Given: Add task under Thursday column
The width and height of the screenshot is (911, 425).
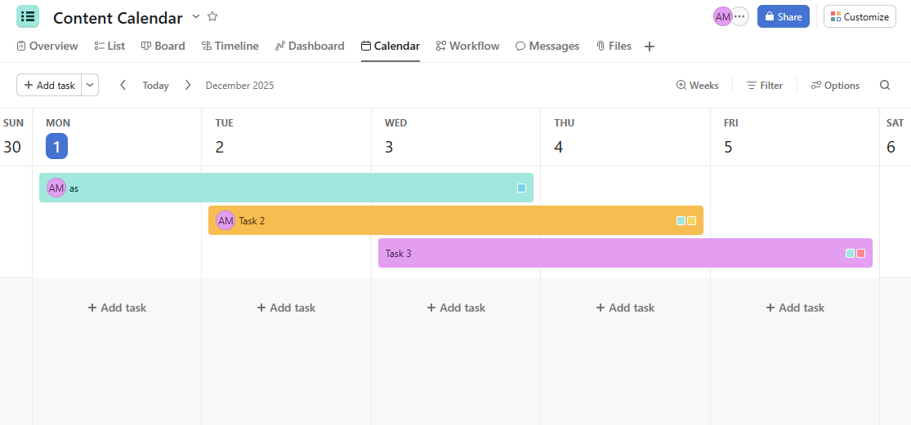Looking at the screenshot, I should [x=625, y=308].
